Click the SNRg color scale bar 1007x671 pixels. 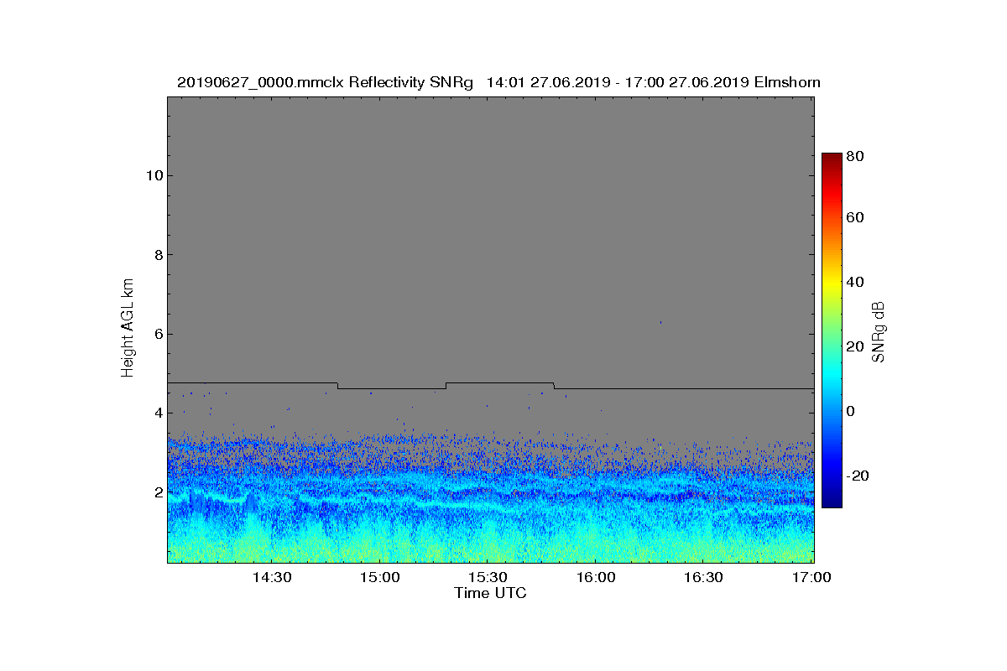[832, 330]
